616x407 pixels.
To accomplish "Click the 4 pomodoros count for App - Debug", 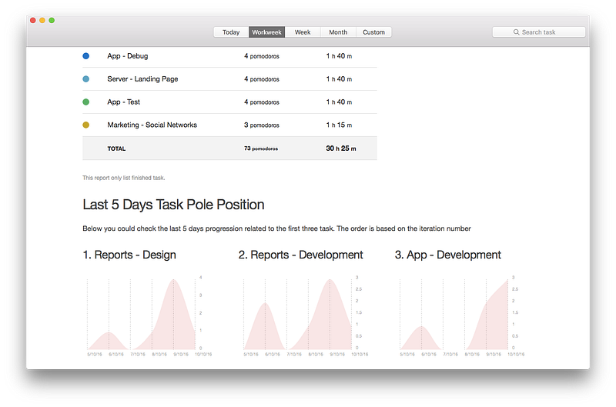I will tap(262, 56).
